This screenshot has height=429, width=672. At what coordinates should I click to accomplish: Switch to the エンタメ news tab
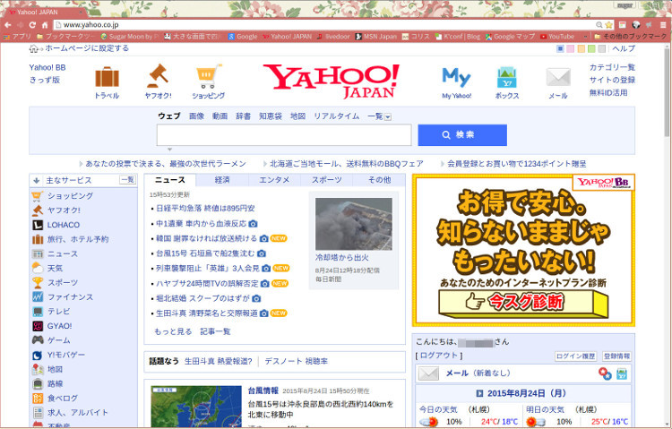tap(274, 180)
